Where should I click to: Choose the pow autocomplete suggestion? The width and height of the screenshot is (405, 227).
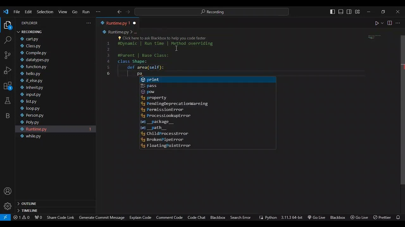208,92
